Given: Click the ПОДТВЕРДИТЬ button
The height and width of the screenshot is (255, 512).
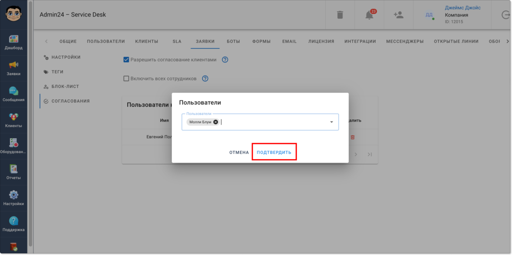Looking at the screenshot, I should click(274, 152).
